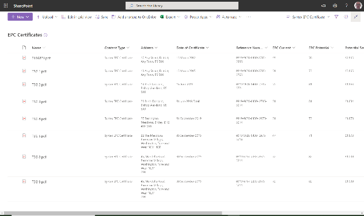Click the SharePoint title link
Viewport: 364px width, 216px height.
click(23, 6)
